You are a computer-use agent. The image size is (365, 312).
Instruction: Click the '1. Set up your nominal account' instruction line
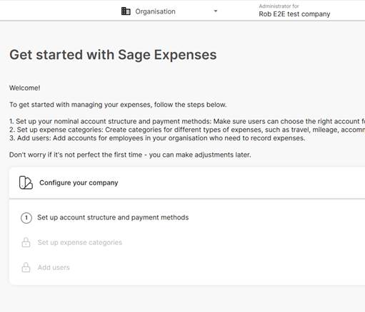coord(187,121)
